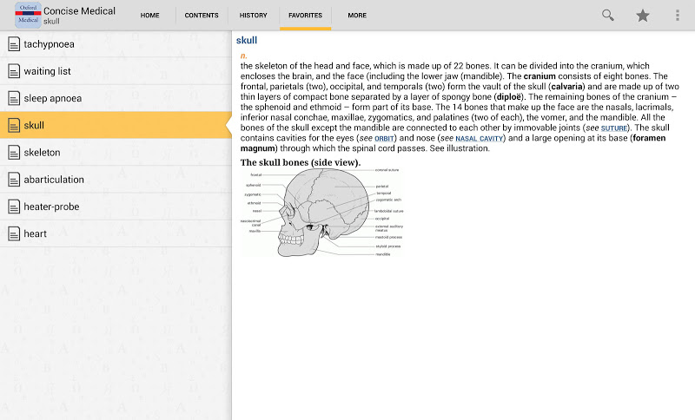Open the waiting list favorite entry
The width and height of the screenshot is (695, 420).
coord(116,71)
